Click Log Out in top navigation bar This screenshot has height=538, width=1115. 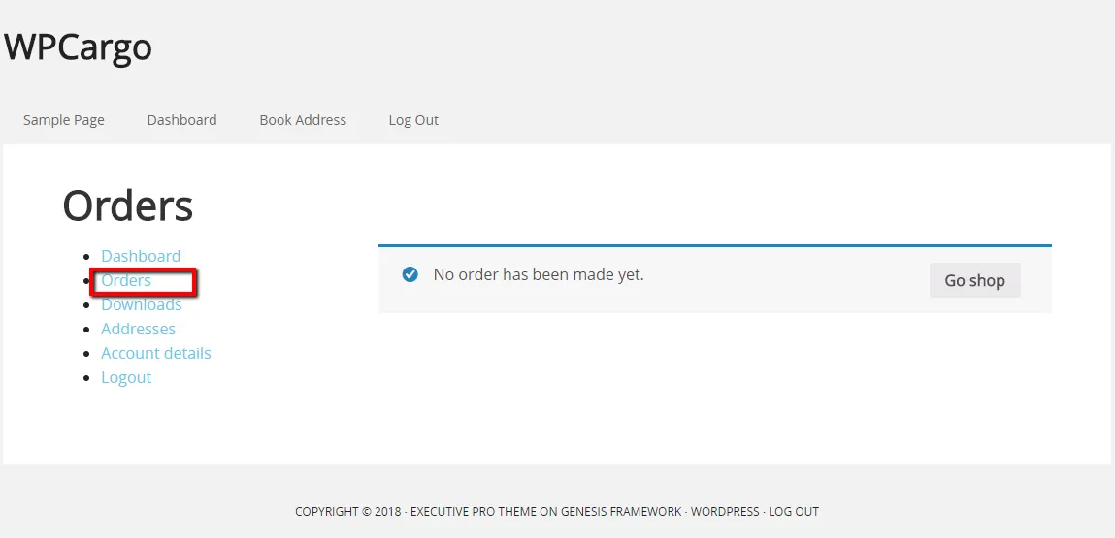(x=413, y=120)
